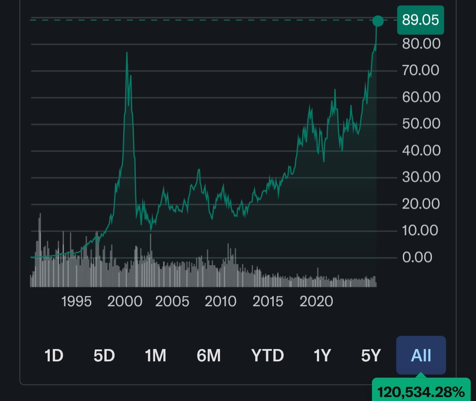Image resolution: width=476 pixels, height=401 pixels.
Task: Click the 2000 year axis label
Action: 125,301
